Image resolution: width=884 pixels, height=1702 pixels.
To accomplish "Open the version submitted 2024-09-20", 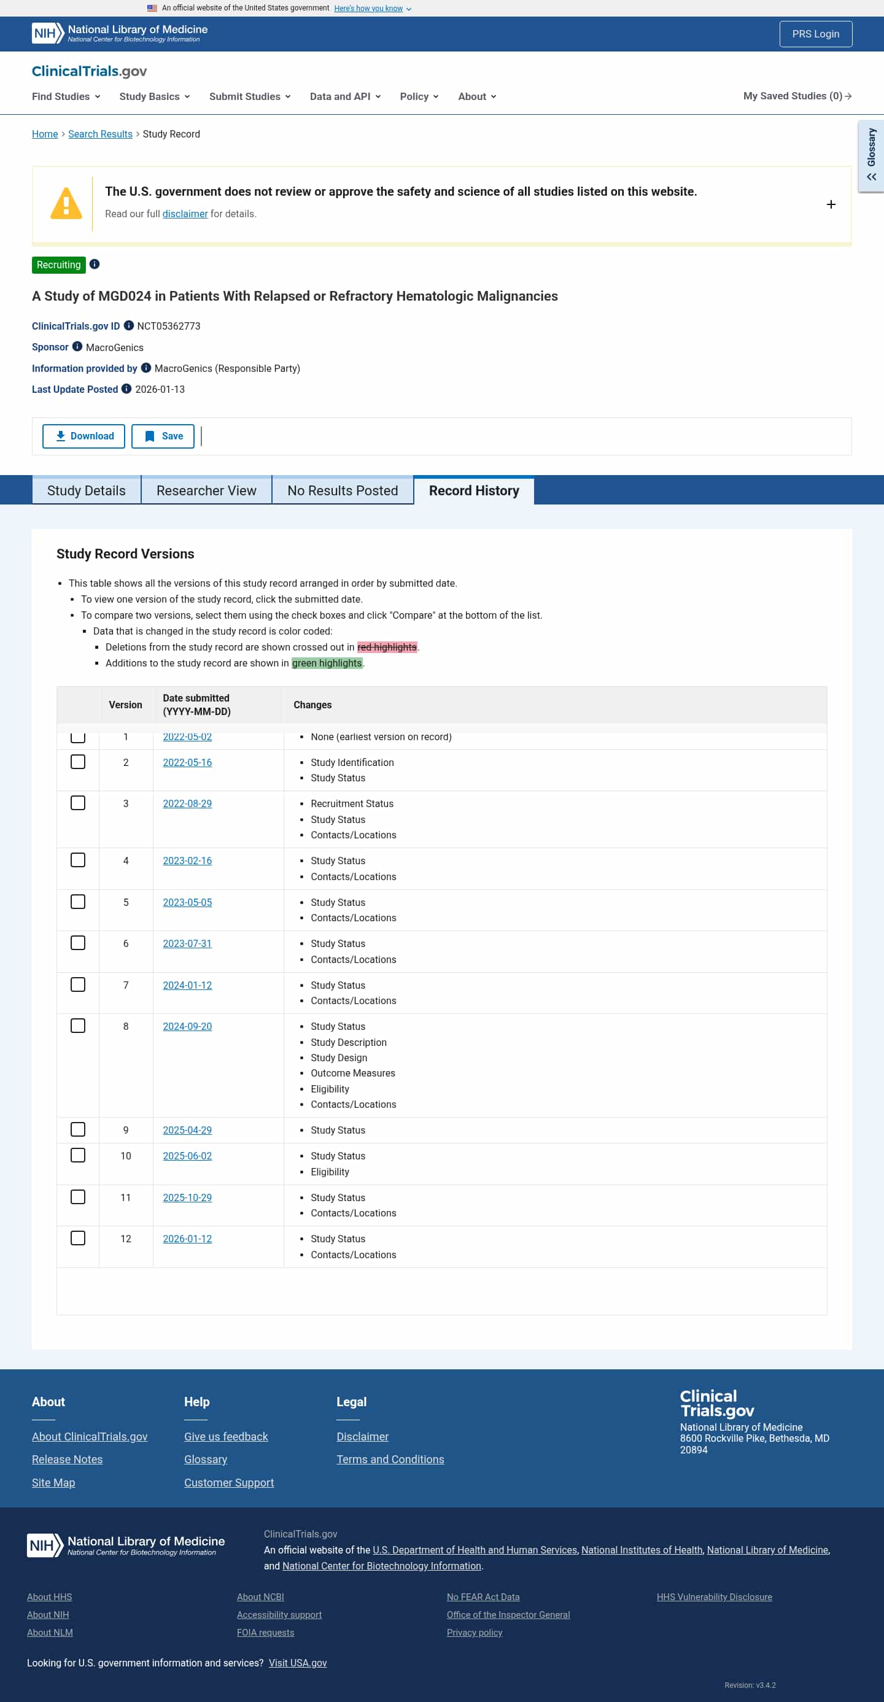I will coord(188,1026).
